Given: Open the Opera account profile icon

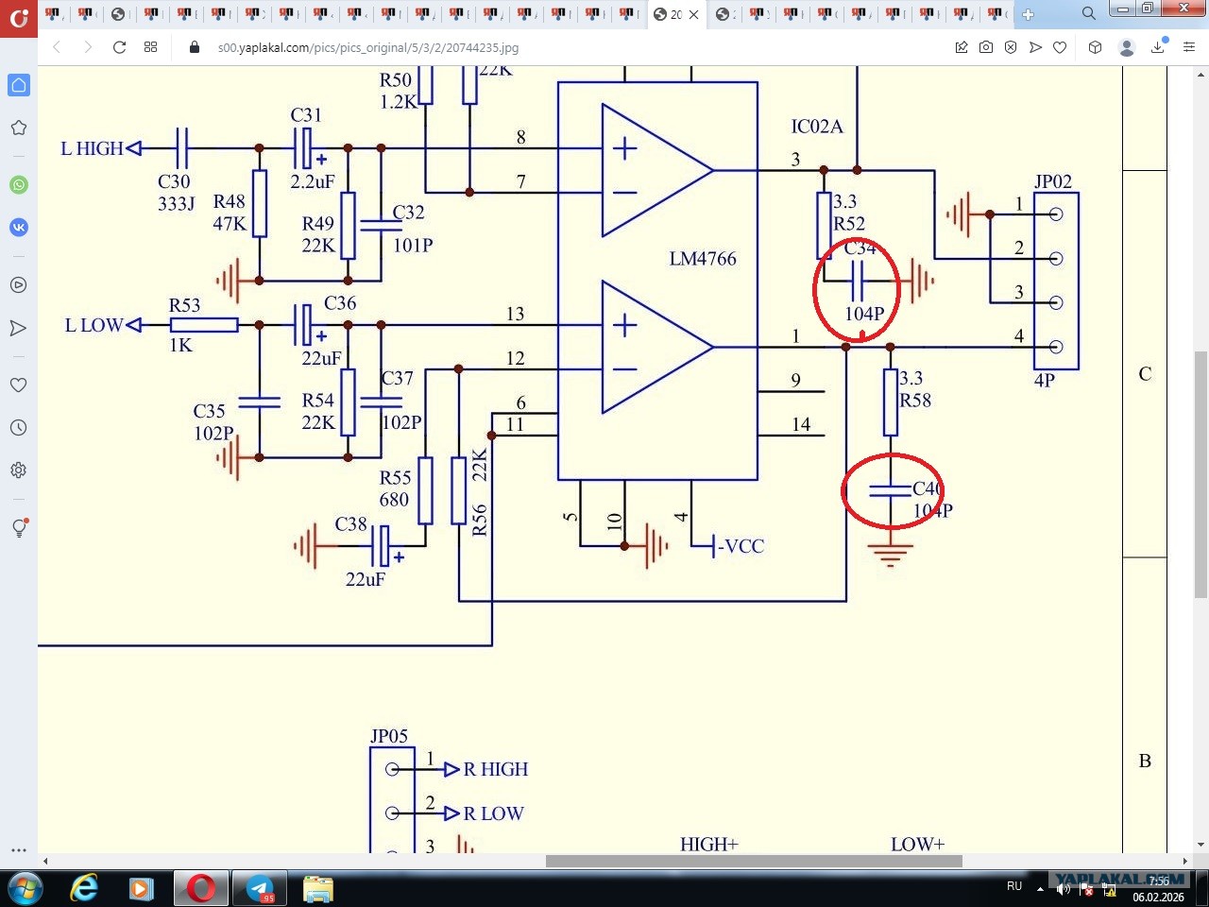Looking at the screenshot, I should pyautogui.click(x=1127, y=47).
